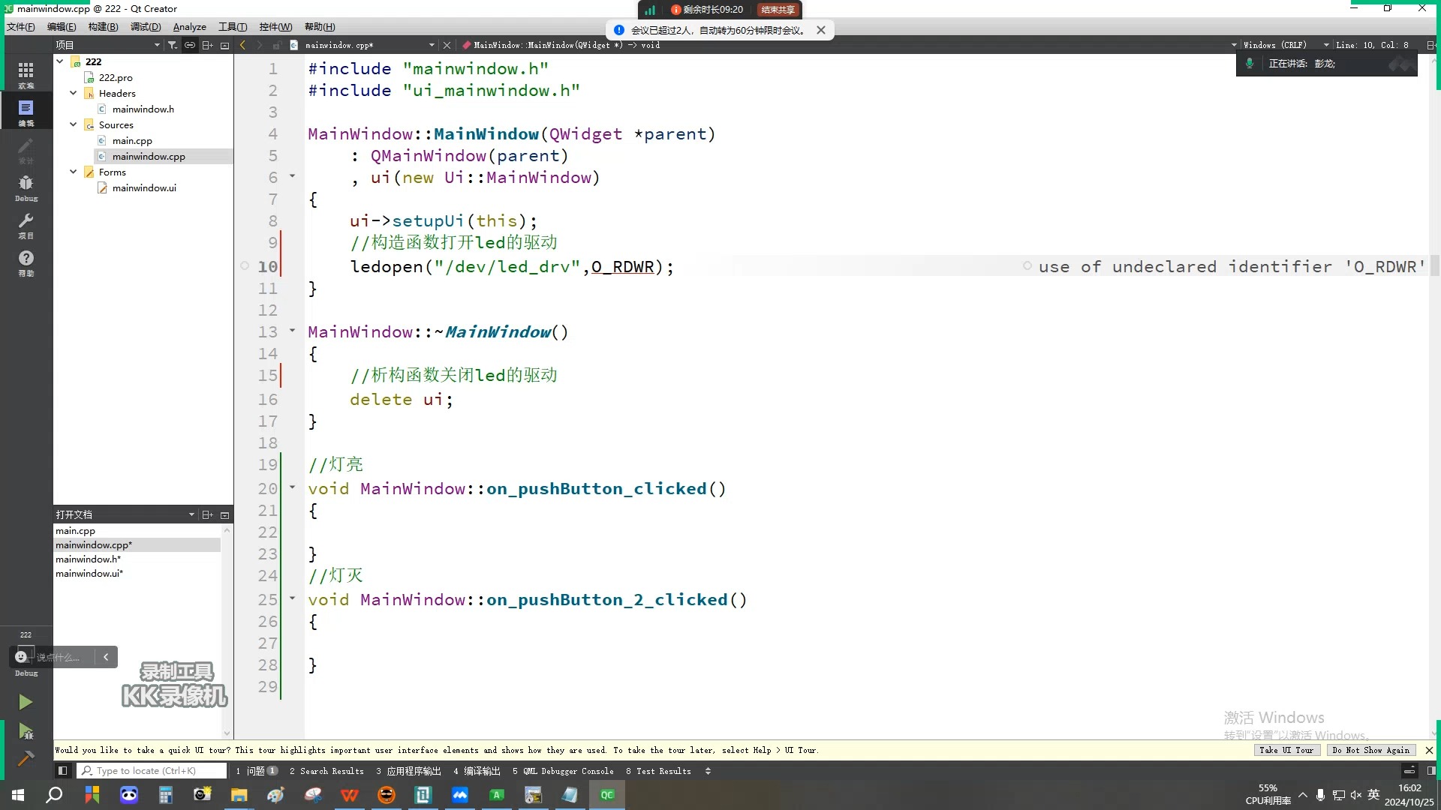Viewport: 1441px width, 810px height.
Task: Select mainwindow.ui in the project tree
Action: coord(144,188)
